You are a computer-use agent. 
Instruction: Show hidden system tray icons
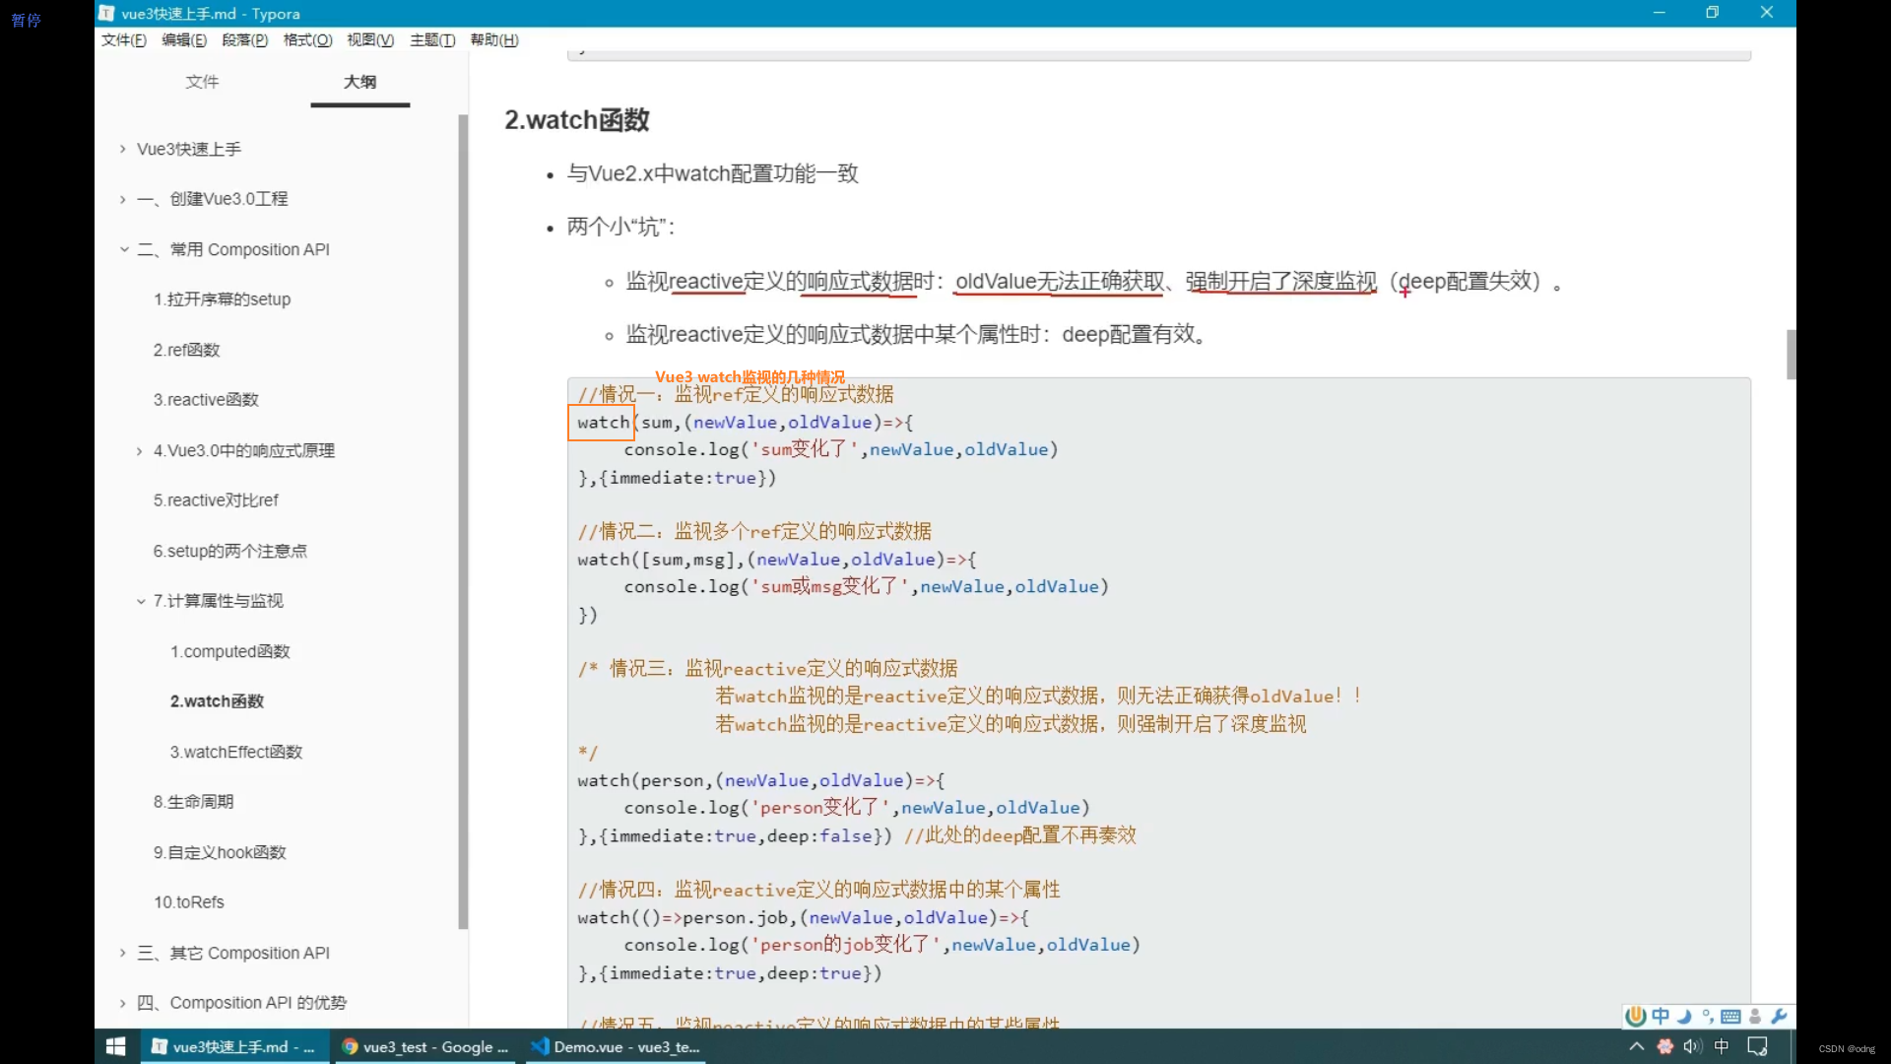click(1636, 1046)
